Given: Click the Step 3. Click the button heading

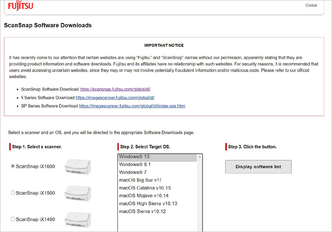Looking at the screenshot, I should 252,147.
